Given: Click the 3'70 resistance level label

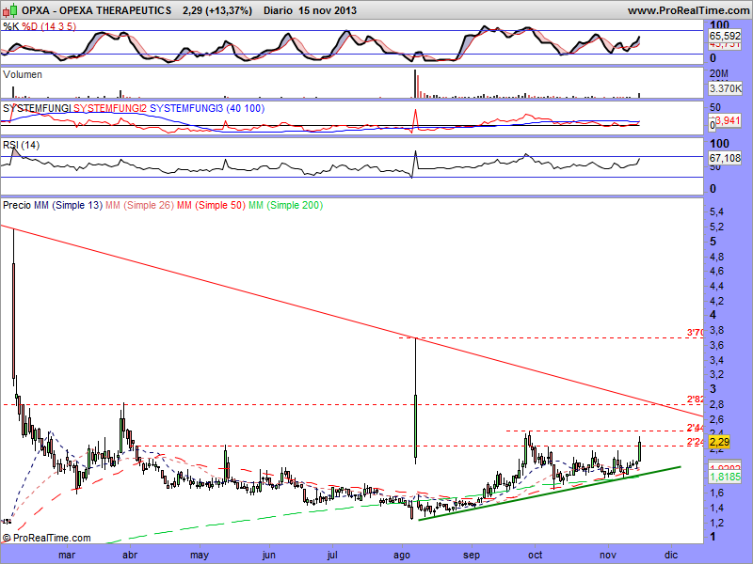Looking at the screenshot, I should pos(695,333).
